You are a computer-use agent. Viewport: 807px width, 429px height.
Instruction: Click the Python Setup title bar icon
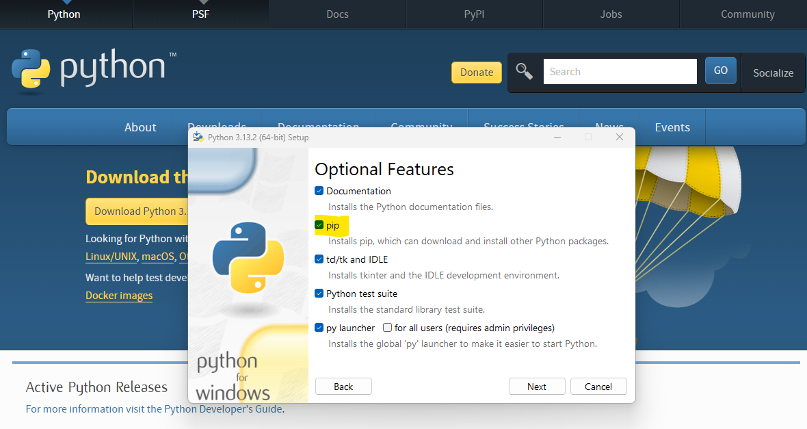click(x=198, y=137)
